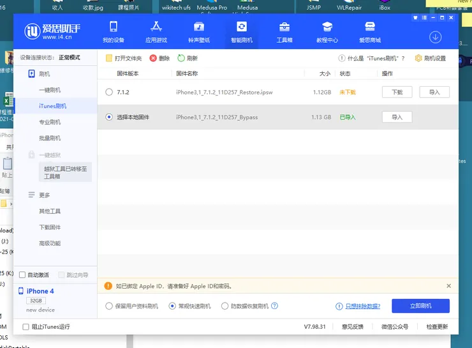Toggle the 自动激活 checkbox
The width and height of the screenshot is (472, 348).
[22, 275]
